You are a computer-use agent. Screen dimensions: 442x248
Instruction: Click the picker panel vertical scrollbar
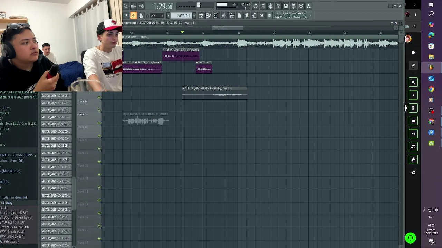(x=74, y=194)
